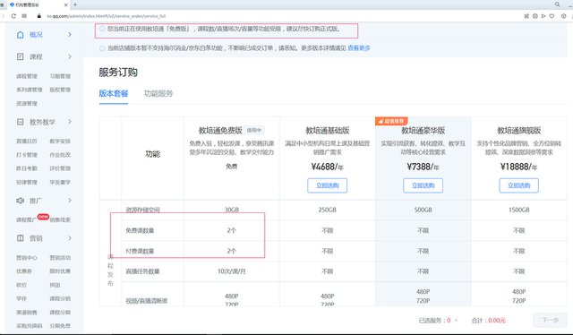The image size is (573, 335).
Task: Expand the 教务教学 sidebar chevron
Action: click(x=70, y=122)
